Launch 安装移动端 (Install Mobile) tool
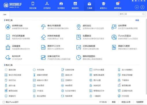The height and width of the screenshot is (105, 147). [17, 27]
